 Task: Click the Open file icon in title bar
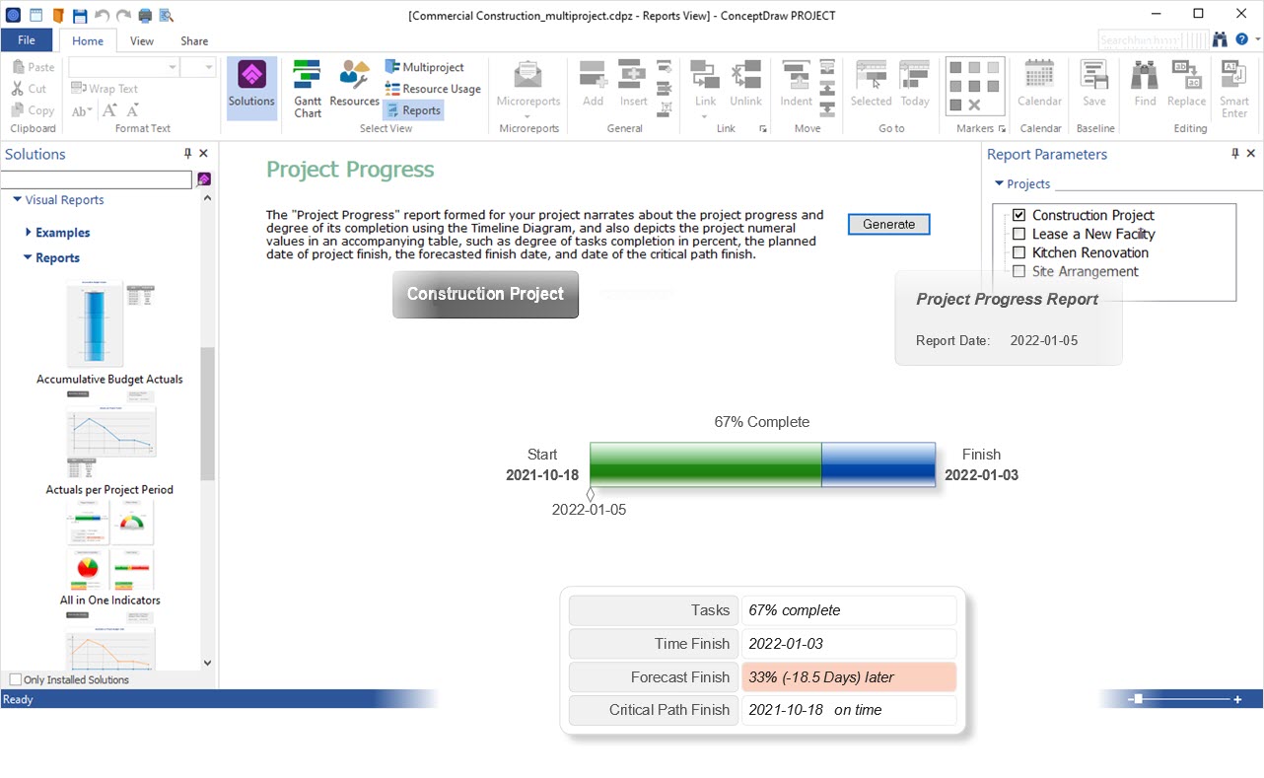58,15
